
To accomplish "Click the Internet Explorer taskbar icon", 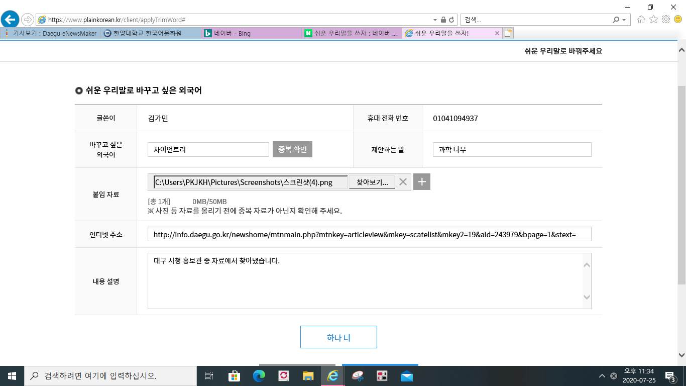I will pos(332,376).
